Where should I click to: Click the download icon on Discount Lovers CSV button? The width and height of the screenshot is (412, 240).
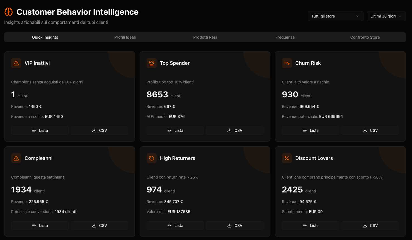coord(365,225)
